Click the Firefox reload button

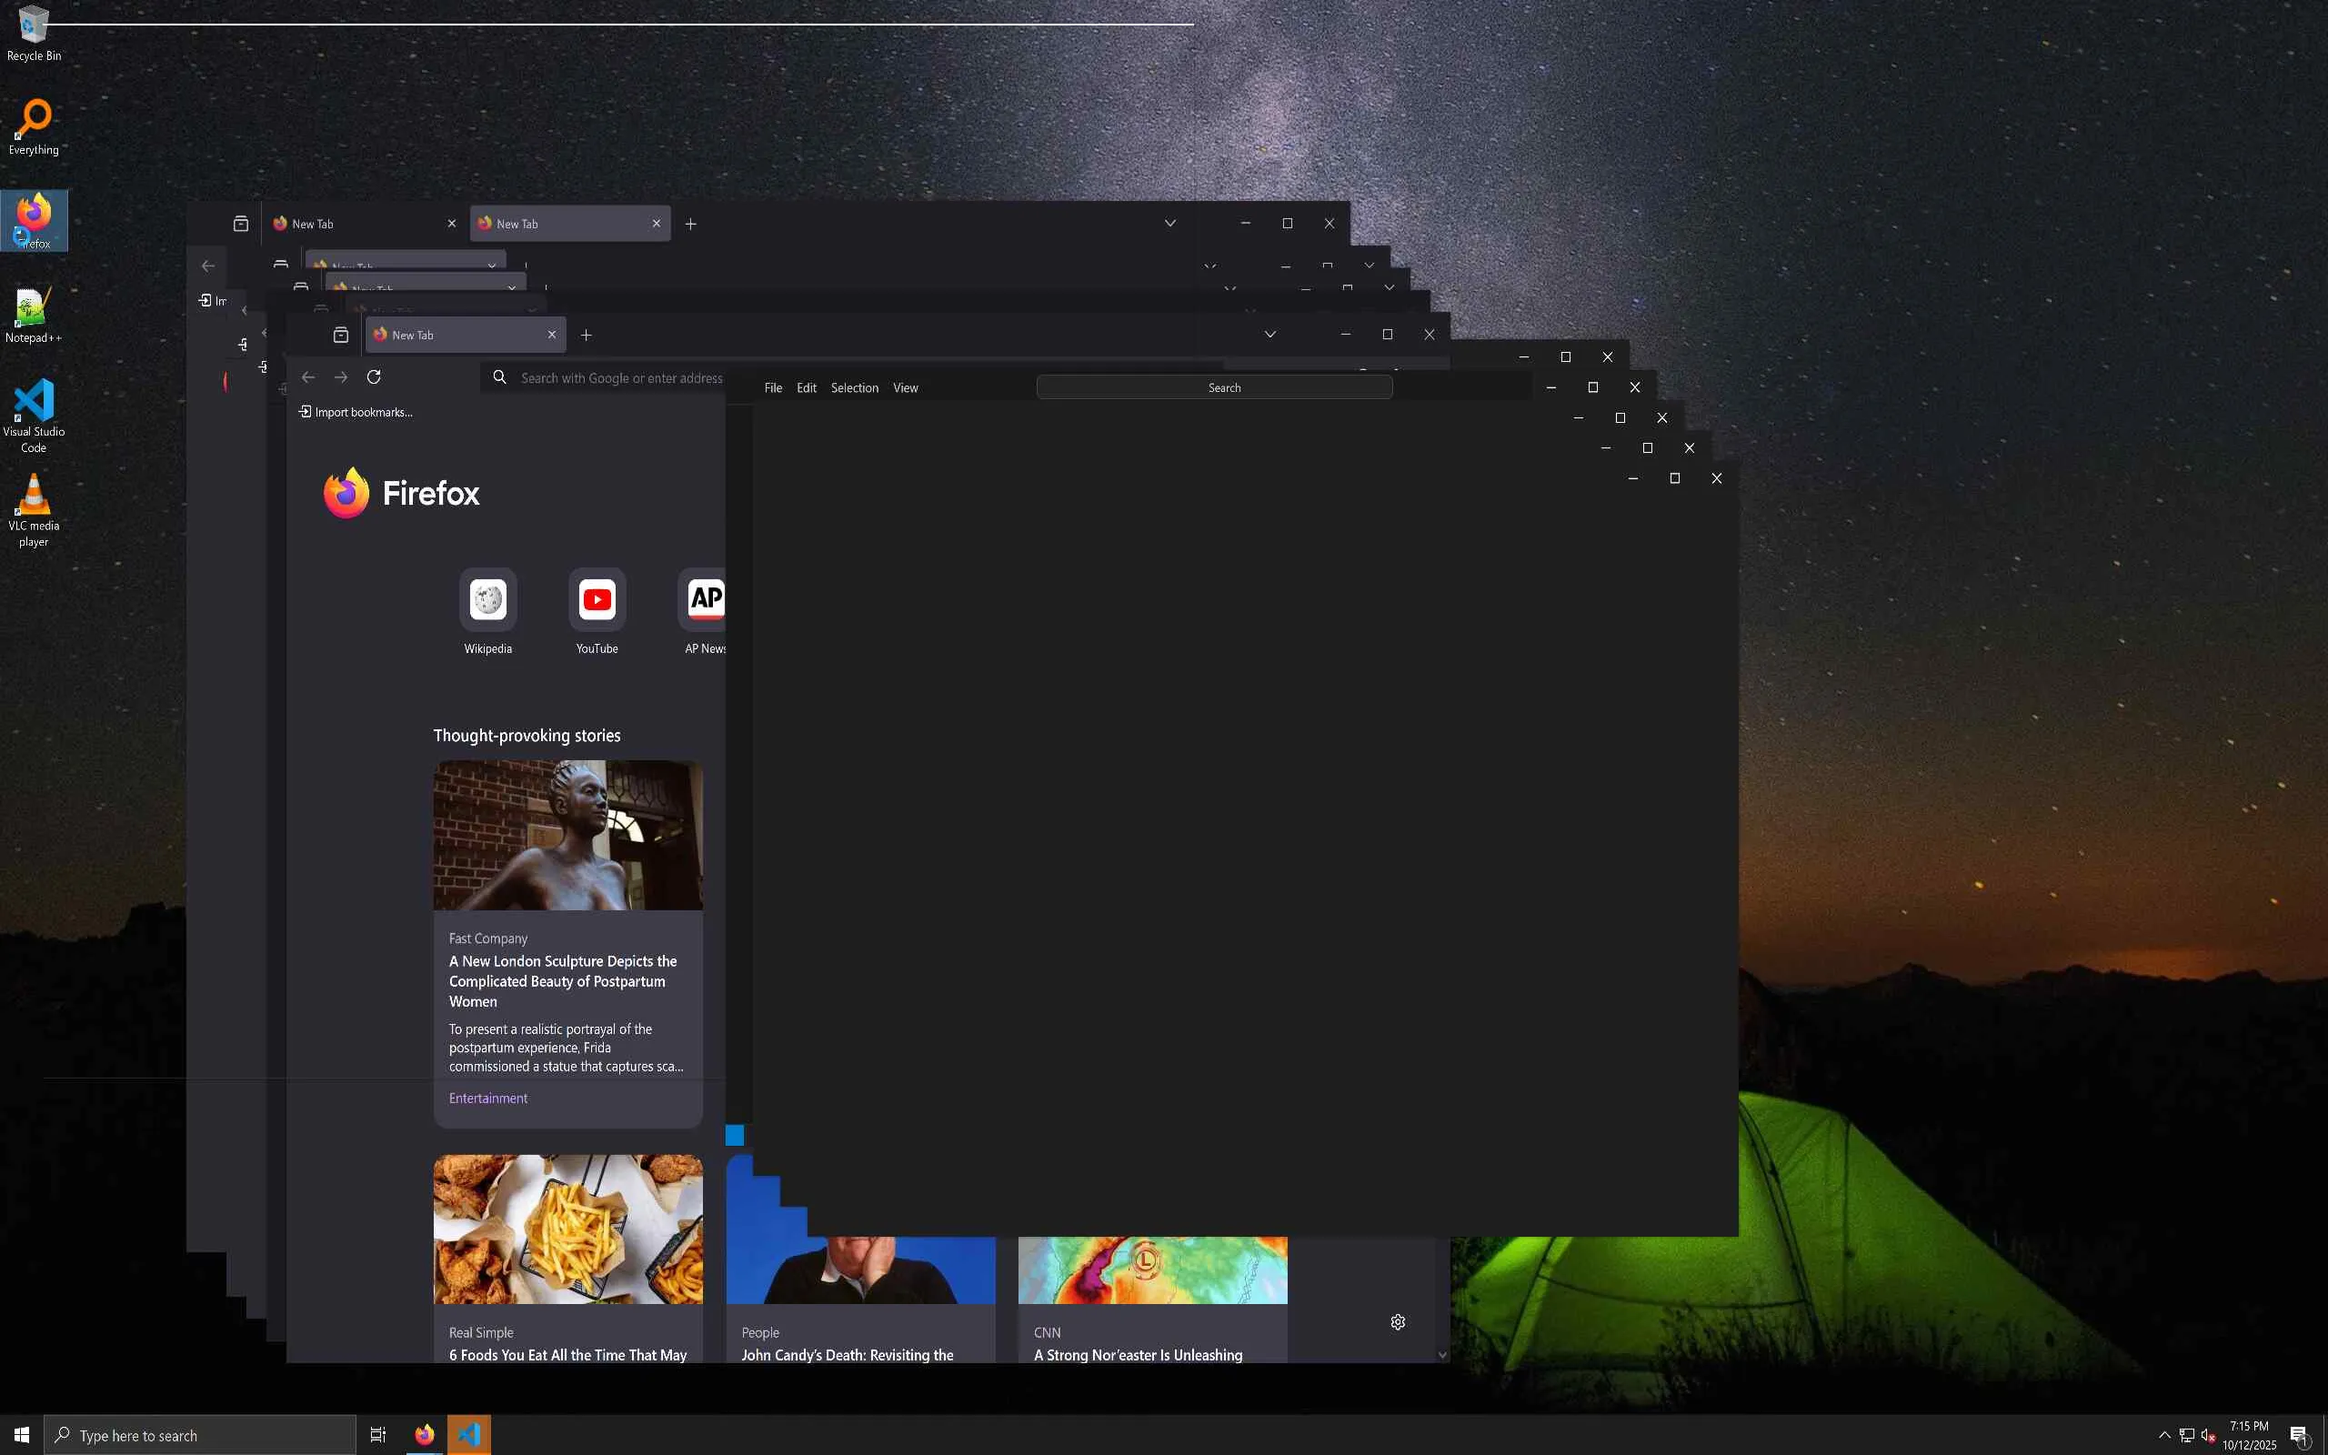(373, 377)
